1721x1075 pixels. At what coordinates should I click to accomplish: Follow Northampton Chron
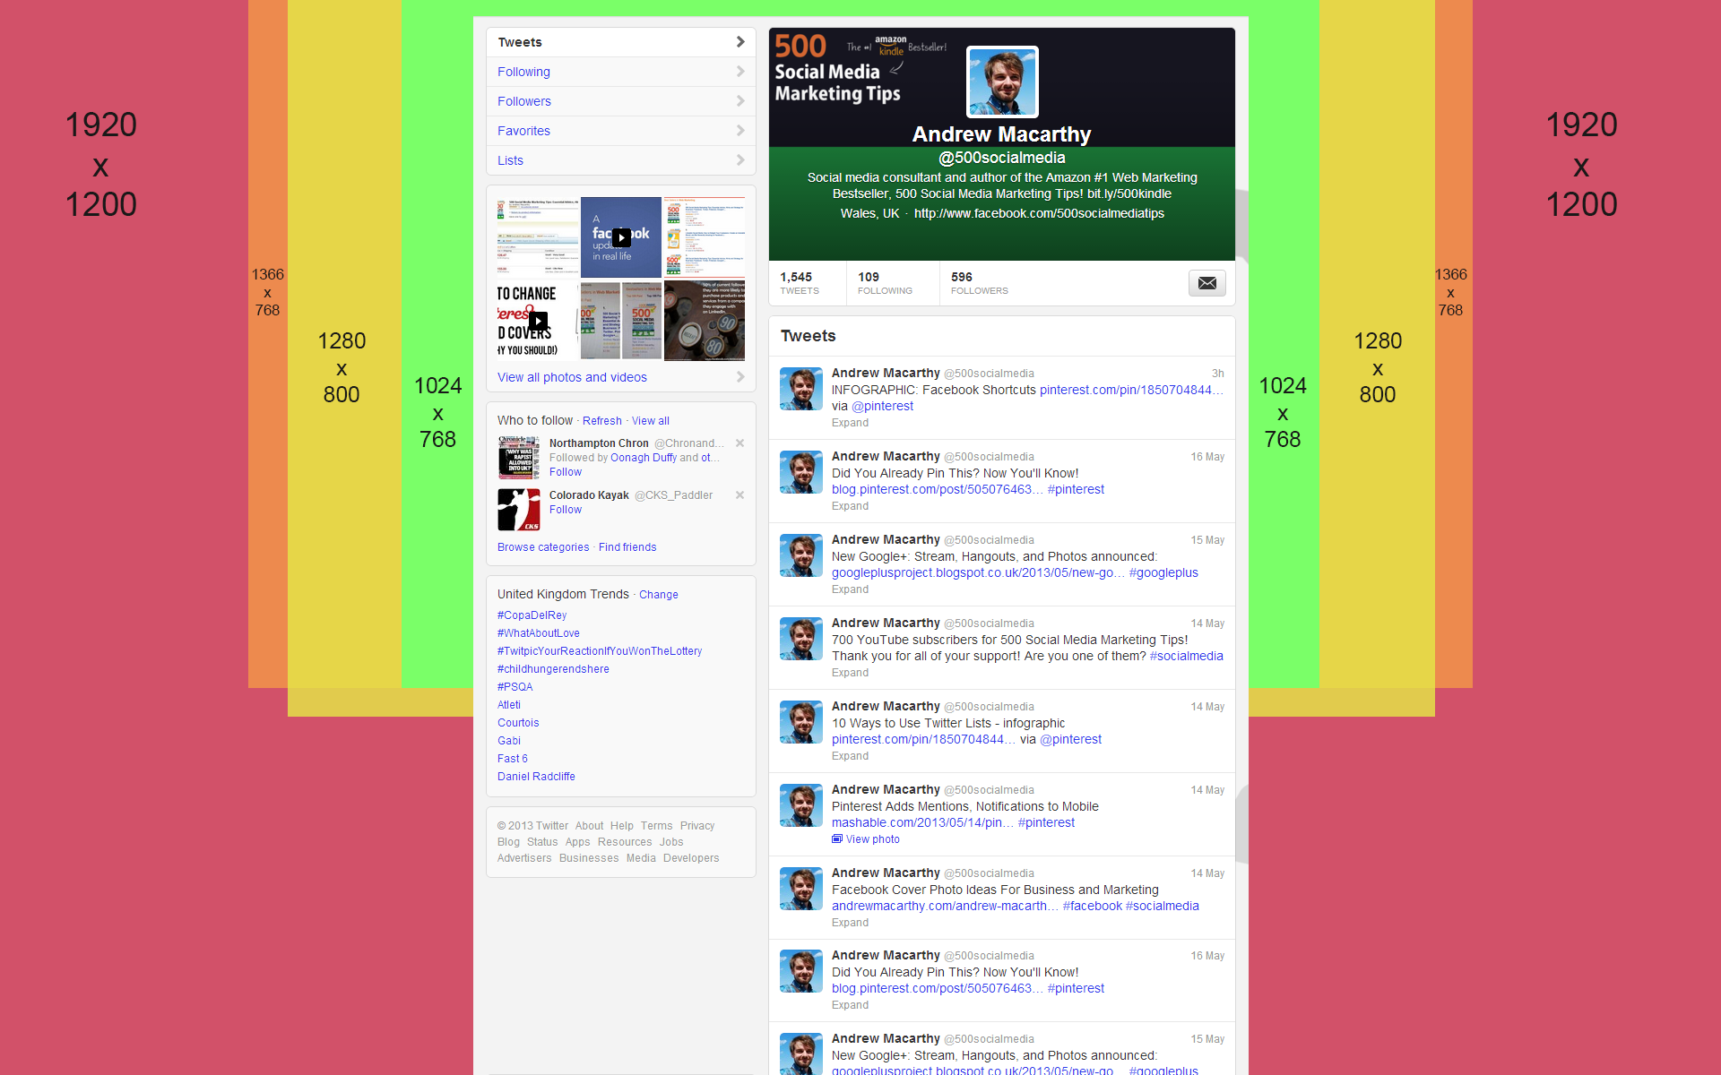566,472
